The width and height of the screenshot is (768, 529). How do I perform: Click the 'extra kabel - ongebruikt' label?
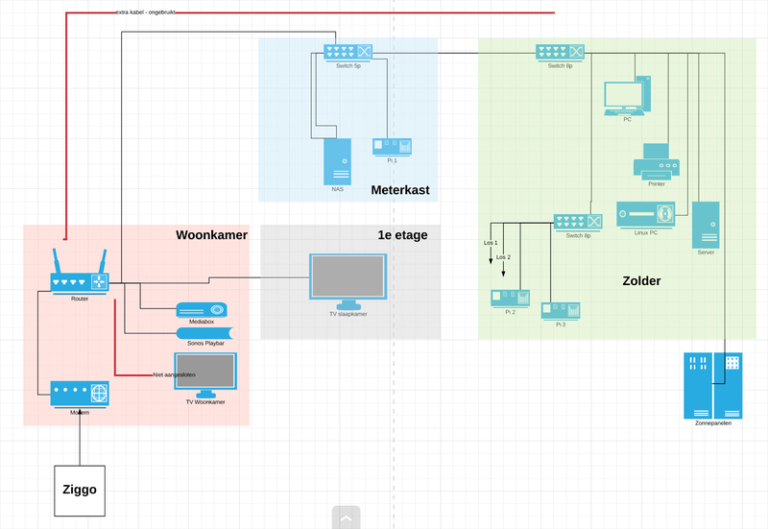[x=146, y=12]
